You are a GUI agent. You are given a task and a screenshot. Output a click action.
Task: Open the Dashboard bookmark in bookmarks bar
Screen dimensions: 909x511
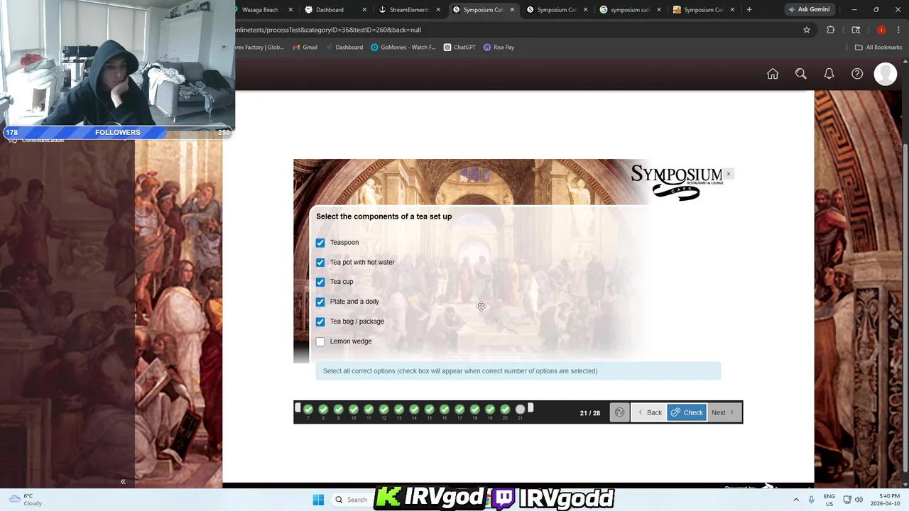[x=344, y=48]
